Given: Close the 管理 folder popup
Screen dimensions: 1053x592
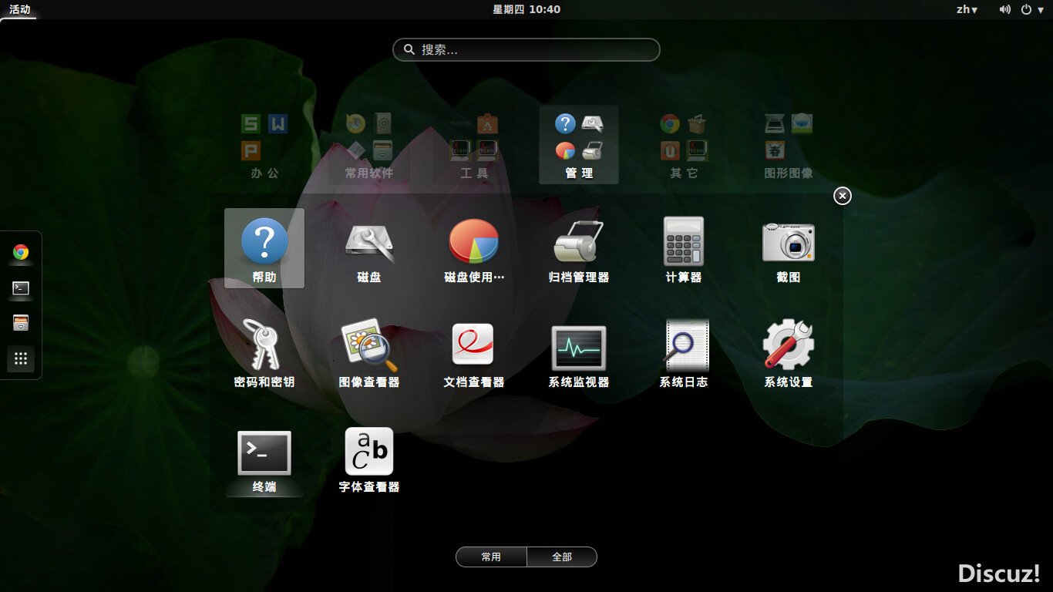Looking at the screenshot, I should (x=843, y=196).
